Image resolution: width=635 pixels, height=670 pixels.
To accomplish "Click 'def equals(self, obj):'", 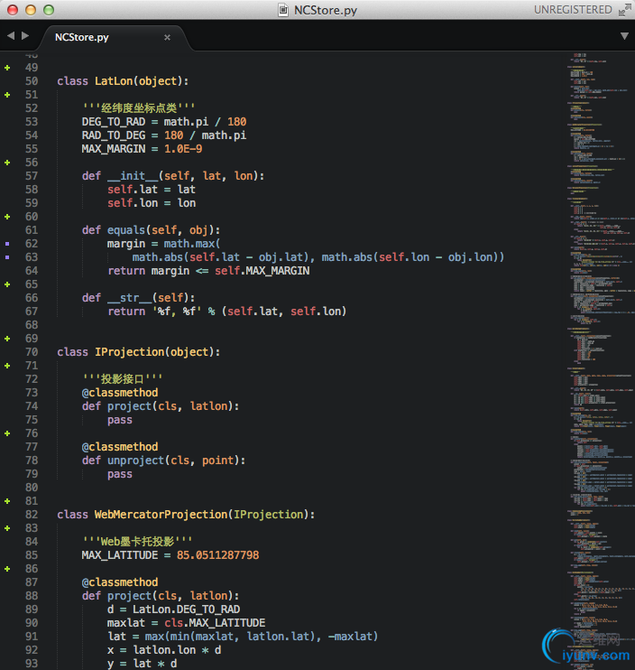I will 151,230.
